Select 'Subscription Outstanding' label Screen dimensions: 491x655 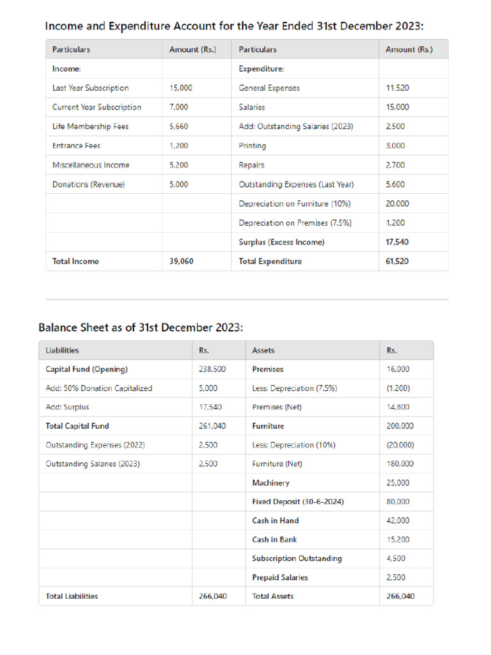pyautogui.click(x=297, y=558)
